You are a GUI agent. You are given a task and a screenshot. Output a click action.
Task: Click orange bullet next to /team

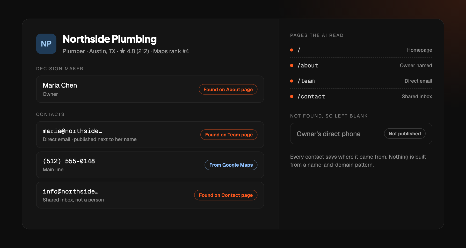[292, 81]
